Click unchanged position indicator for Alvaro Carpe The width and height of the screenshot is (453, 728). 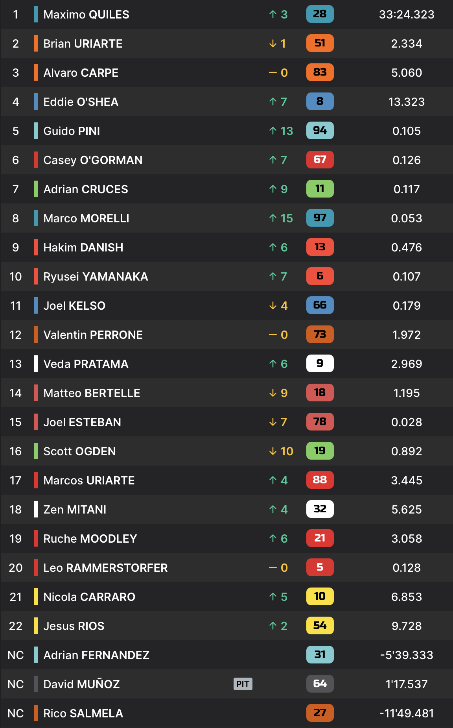[x=278, y=73]
